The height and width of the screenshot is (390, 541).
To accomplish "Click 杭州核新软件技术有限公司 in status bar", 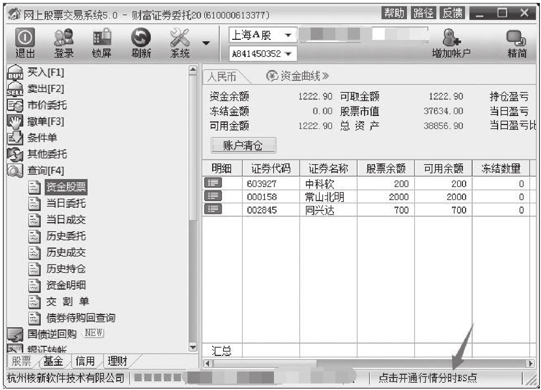I will pyautogui.click(x=66, y=378).
